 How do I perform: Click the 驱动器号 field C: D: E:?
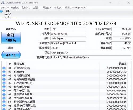pyautogui.click(x=68, y=48)
